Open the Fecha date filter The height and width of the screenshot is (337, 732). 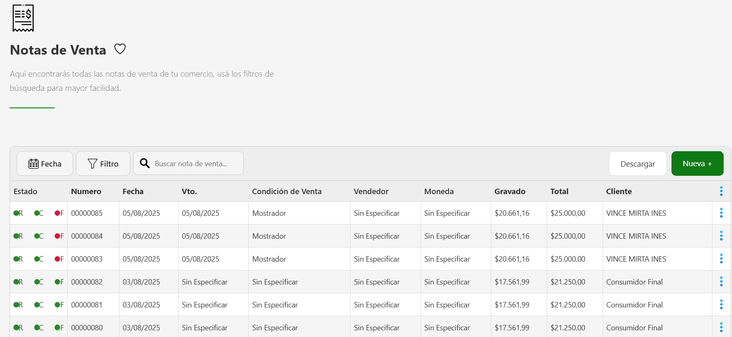point(45,164)
